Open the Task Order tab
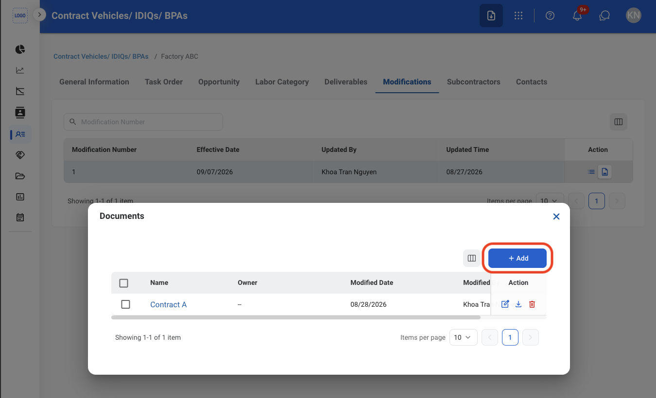This screenshot has height=398, width=656. [x=164, y=82]
